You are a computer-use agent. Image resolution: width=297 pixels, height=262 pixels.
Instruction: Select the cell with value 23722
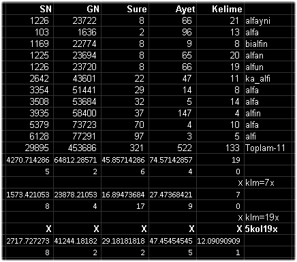(x=77, y=21)
